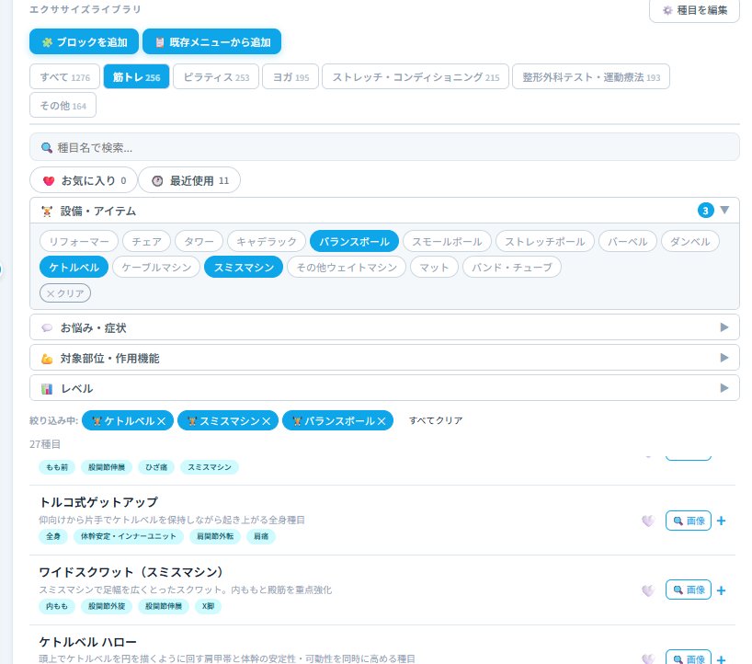Screen dimensions: 752x664
Task: Deselect スミスマシン equipment chip
Action: pos(244,268)
